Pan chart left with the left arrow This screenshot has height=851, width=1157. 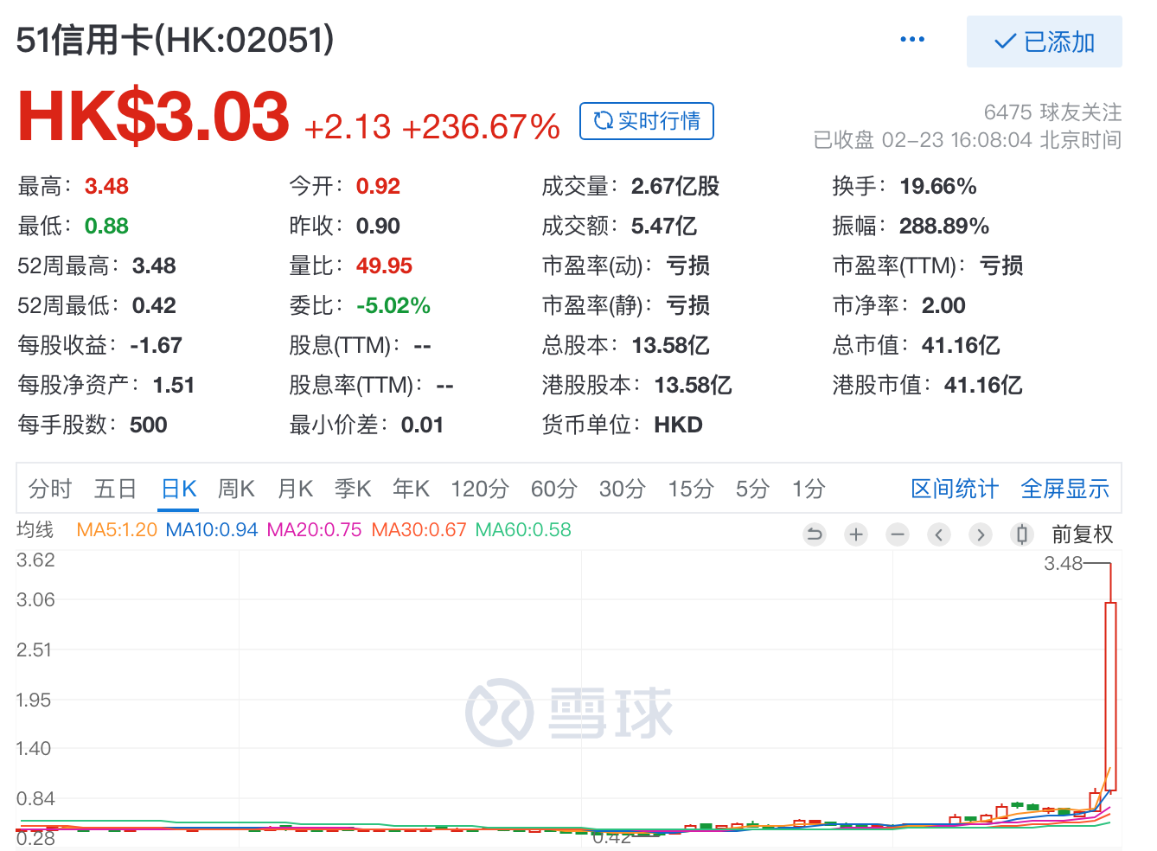tap(939, 534)
